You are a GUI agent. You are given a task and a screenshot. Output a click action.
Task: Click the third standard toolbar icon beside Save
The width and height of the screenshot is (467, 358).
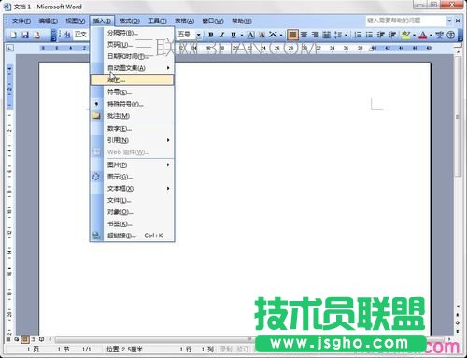point(36,35)
